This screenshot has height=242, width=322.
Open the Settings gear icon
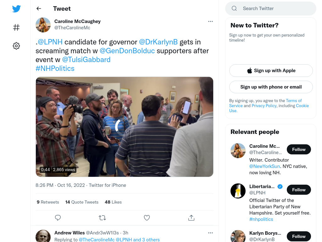pyautogui.click(x=16, y=46)
